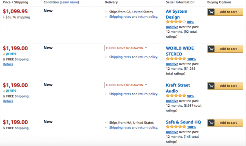Open AV System Design seller page
The width and height of the screenshot is (246, 146).
pos(177,14)
